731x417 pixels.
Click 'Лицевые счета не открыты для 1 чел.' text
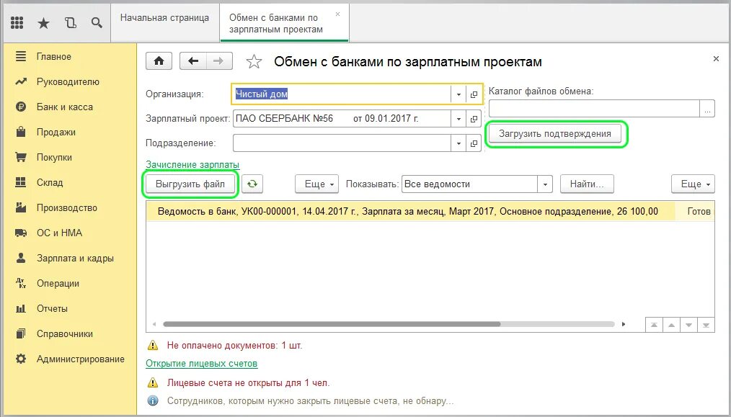pyautogui.click(x=248, y=383)
